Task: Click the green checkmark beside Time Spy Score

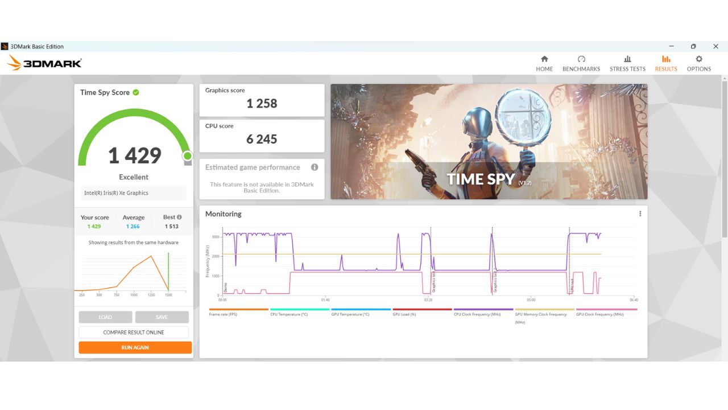Action: pyautogui.click(x=136, y=92)
